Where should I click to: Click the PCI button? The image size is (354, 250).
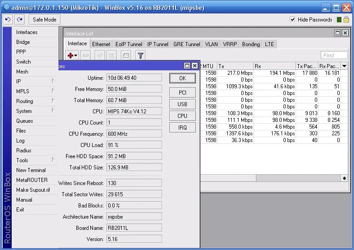[182, 93]
